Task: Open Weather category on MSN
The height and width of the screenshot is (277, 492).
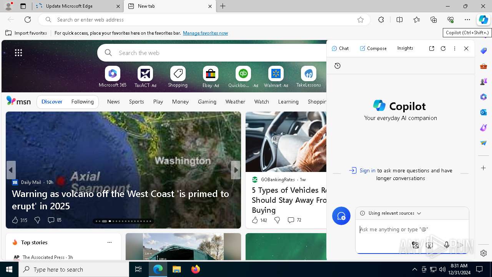Action: [235, 102]
